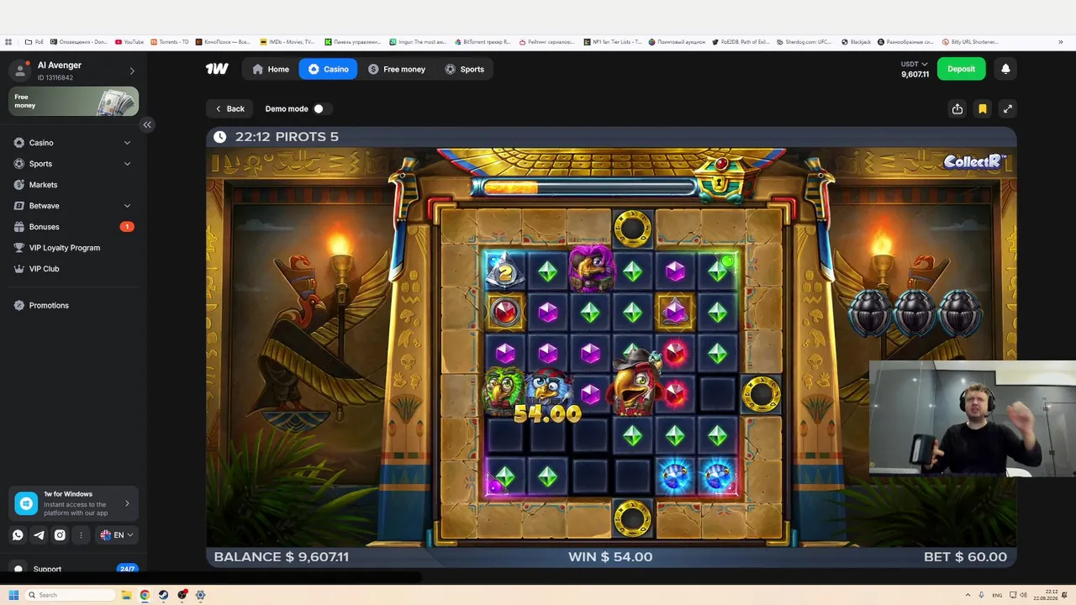This screenshot has width=1076, height=605.
Task: Click the Blackjack bookmark
Action: point(857,41)
